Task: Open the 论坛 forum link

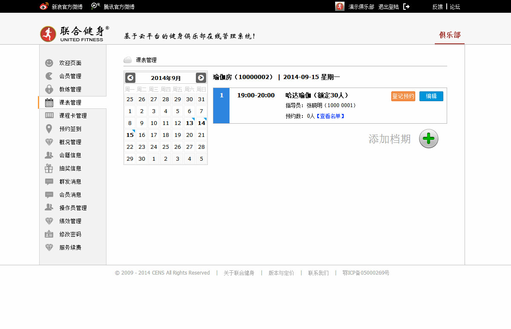Action: click(x=455, y=7)
